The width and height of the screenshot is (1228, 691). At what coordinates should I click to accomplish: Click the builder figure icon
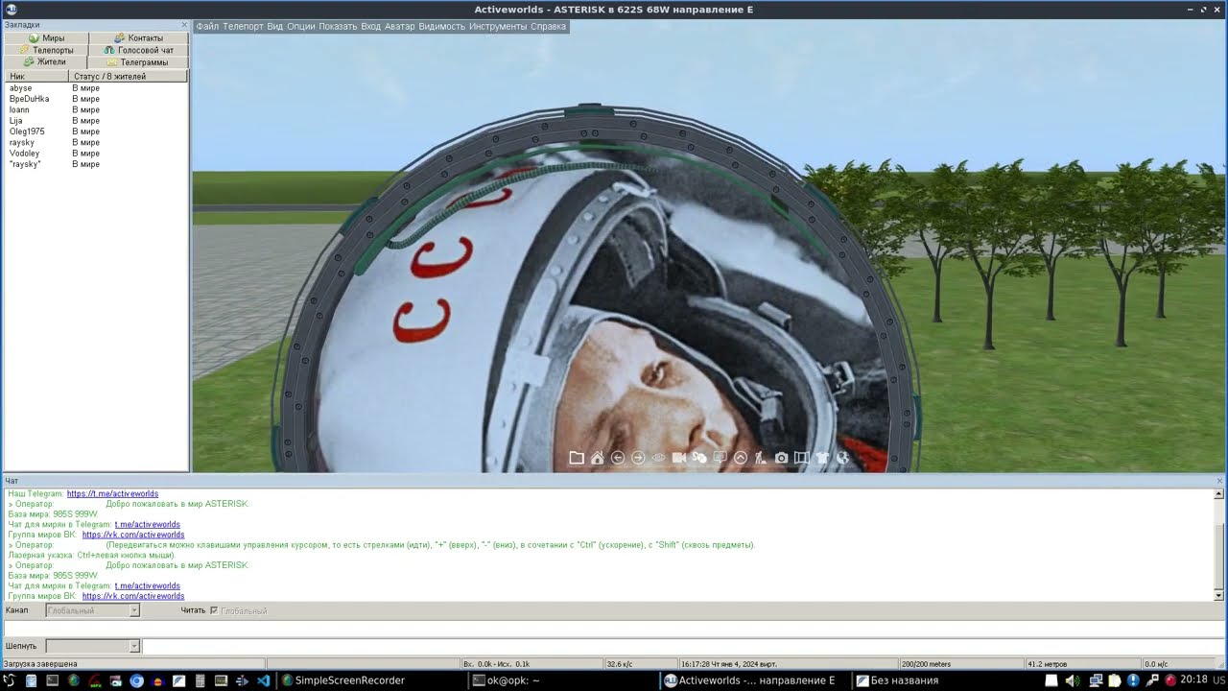click(x=761, y=458)
